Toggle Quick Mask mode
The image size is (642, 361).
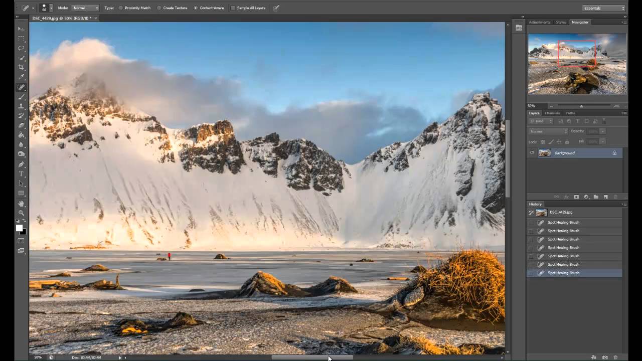(21, 241)
